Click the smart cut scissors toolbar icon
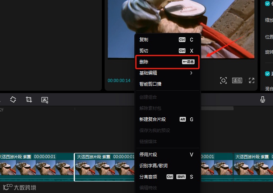Viewport: 273px width, 193px height. [44, 100]
